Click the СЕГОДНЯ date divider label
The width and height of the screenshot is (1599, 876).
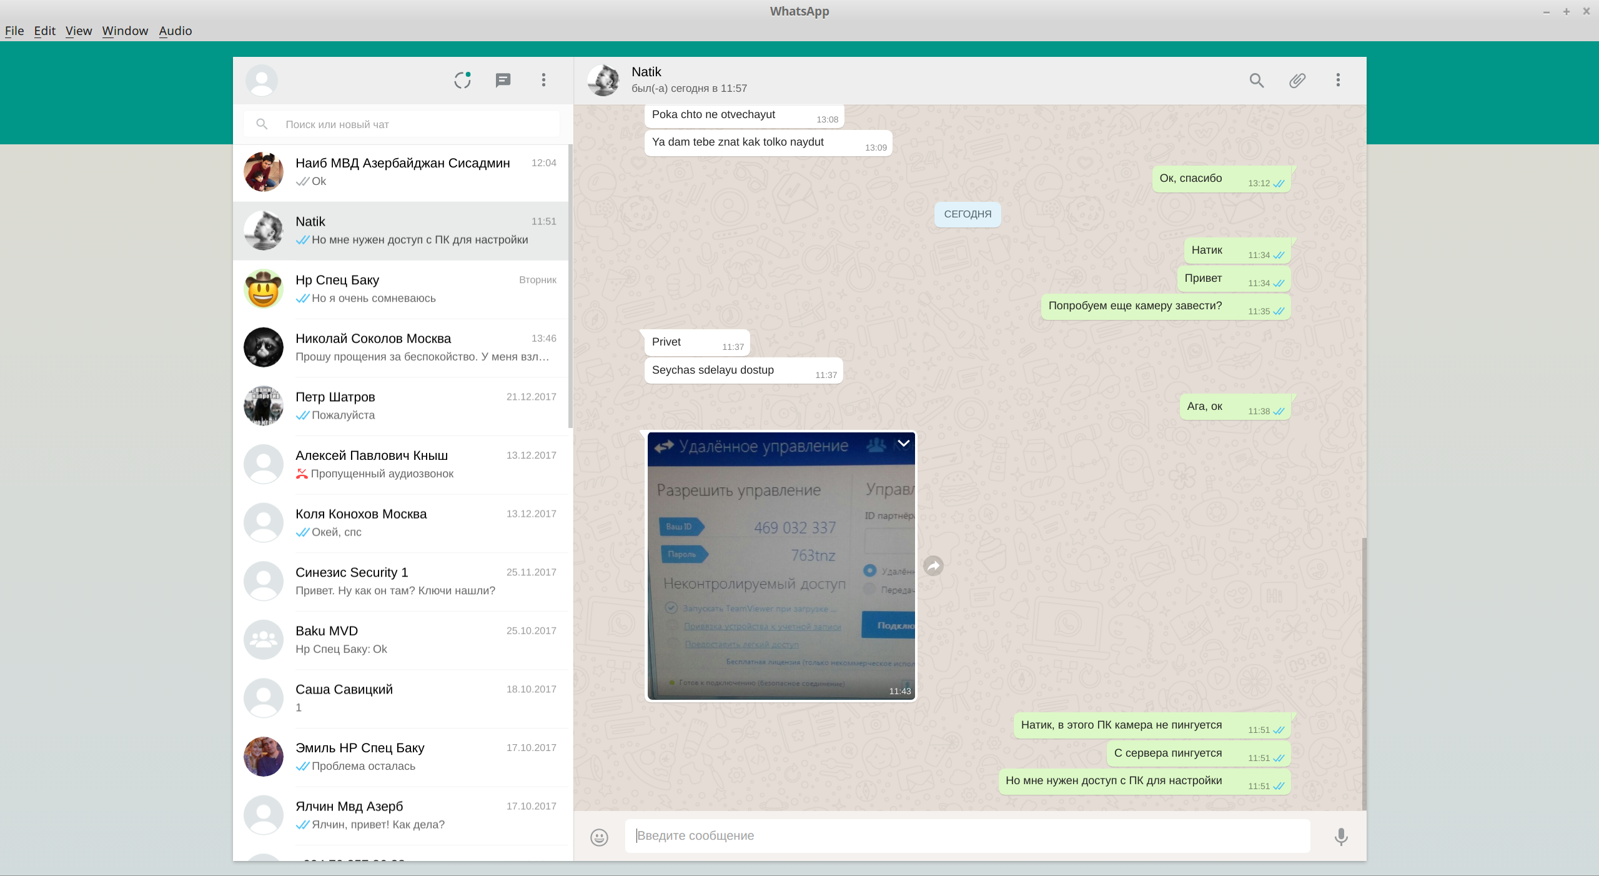pos(968,214)
